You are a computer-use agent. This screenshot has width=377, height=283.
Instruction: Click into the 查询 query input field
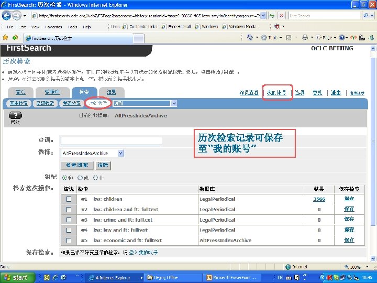[112, 141]
